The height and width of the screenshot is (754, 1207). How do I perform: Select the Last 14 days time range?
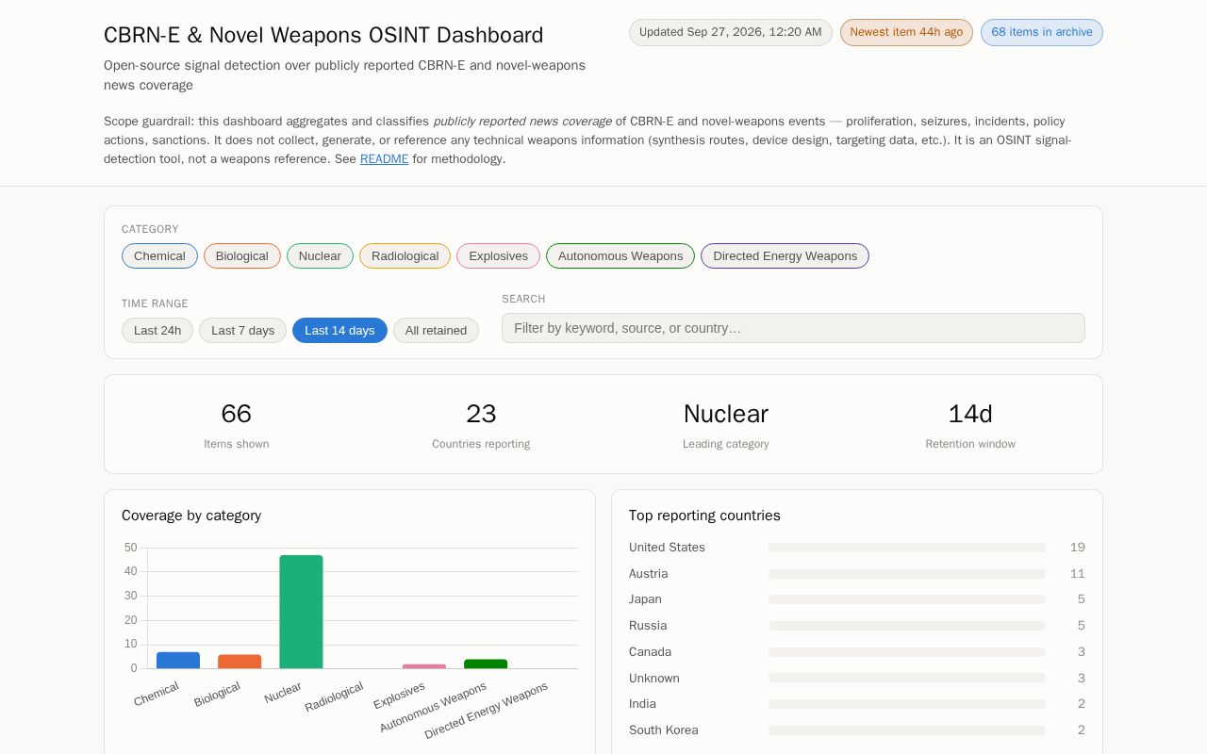(x=339, y=331)
